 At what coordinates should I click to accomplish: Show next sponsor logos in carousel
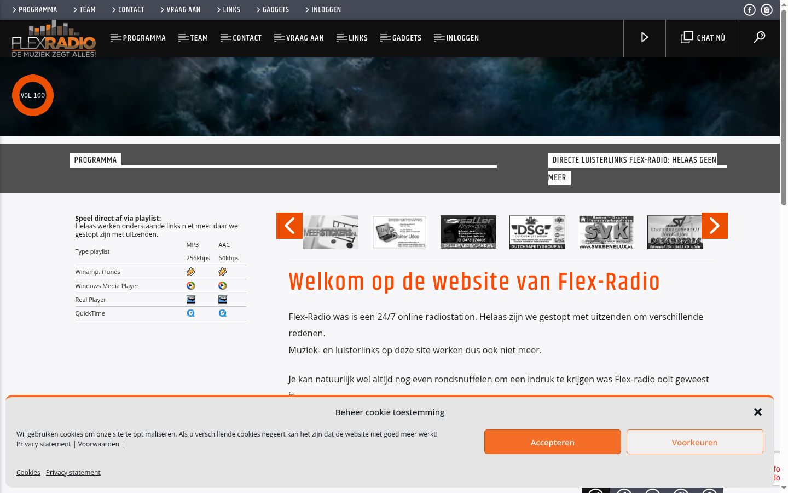tap(715, 226)
